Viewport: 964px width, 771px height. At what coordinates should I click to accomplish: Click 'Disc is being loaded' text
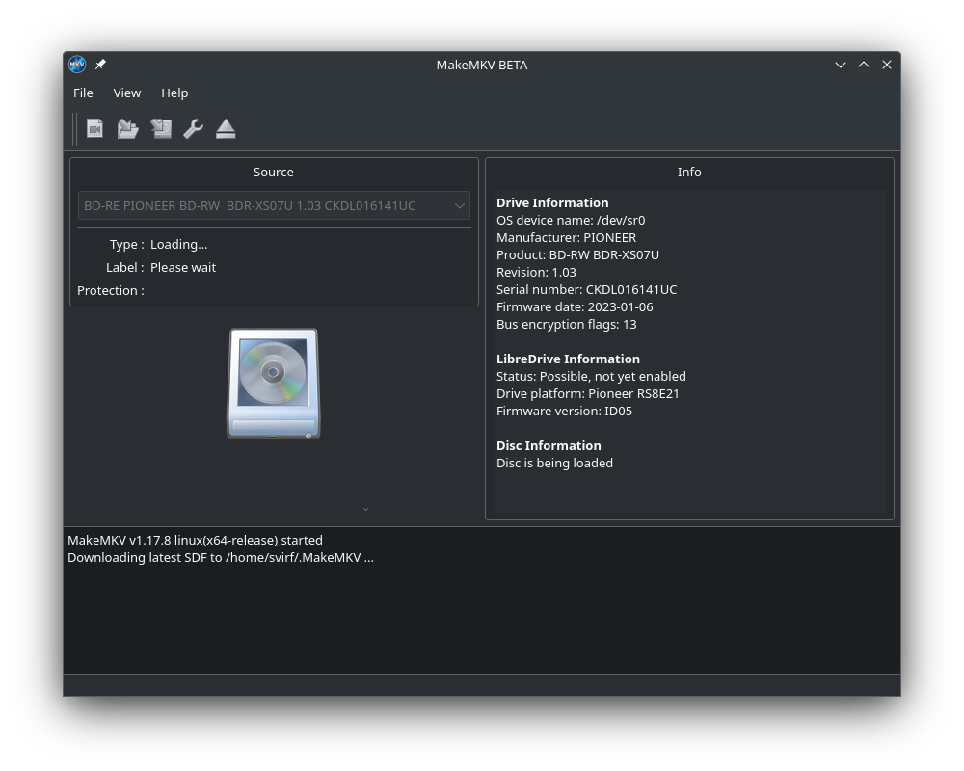[554, 463]
